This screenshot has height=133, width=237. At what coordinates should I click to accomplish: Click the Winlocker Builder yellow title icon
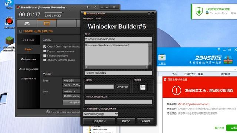pos(85,13)
